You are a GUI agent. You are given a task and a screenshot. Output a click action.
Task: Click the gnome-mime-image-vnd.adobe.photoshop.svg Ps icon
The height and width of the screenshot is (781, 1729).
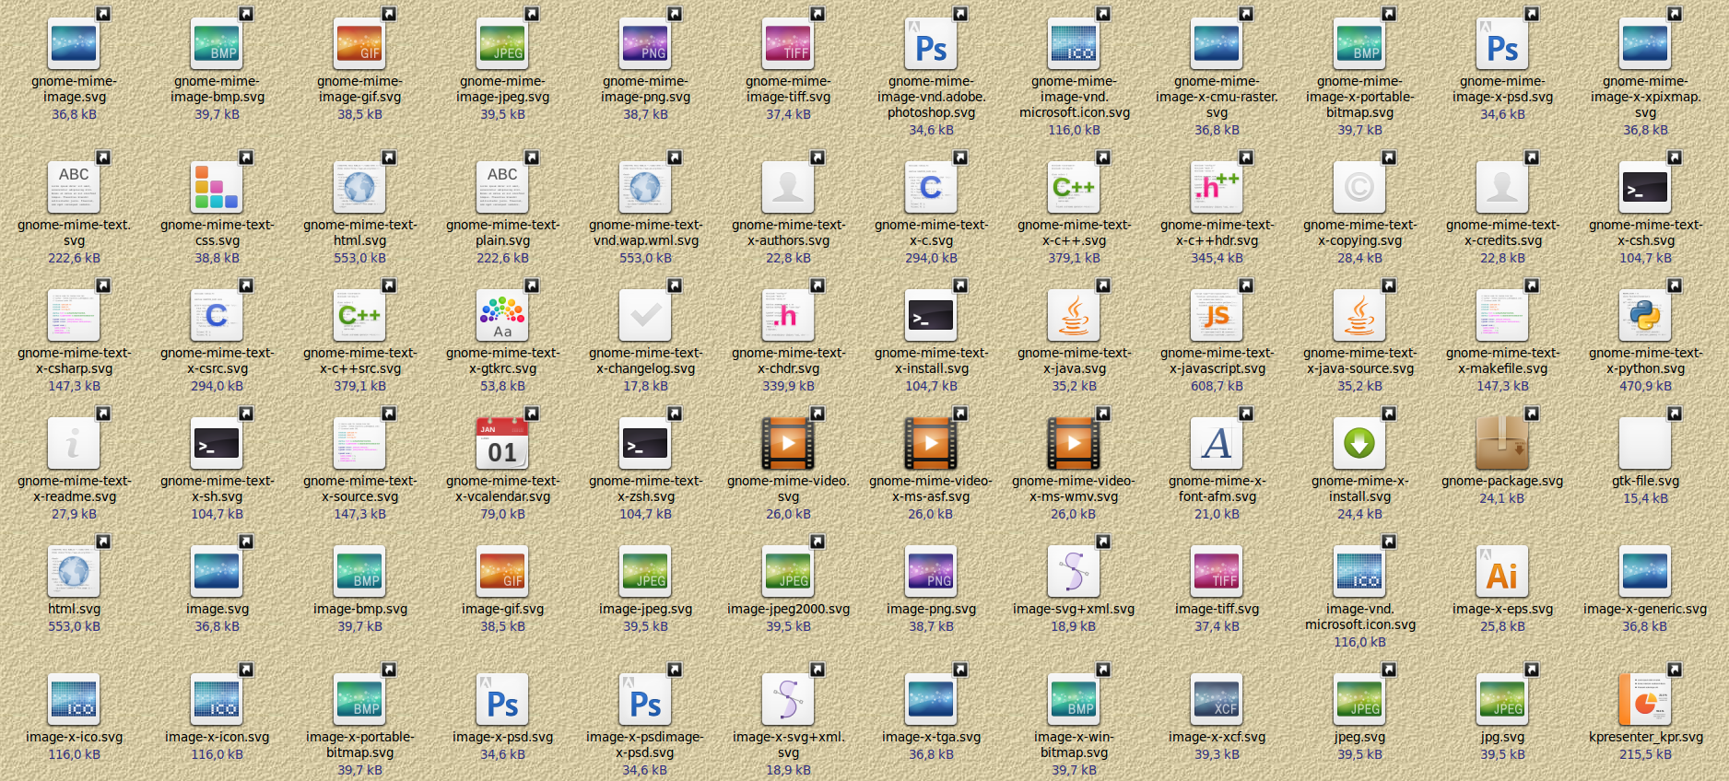pos(931,43)
